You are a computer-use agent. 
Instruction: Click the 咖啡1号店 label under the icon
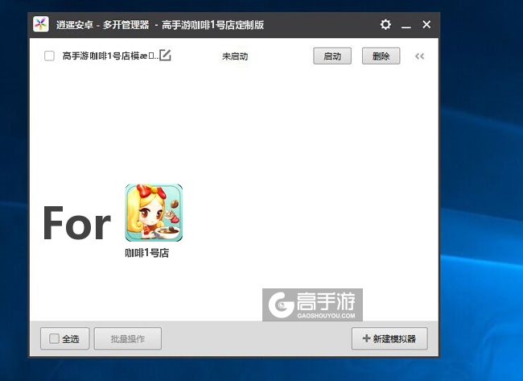pyautogui.click(x=147, y=253)
